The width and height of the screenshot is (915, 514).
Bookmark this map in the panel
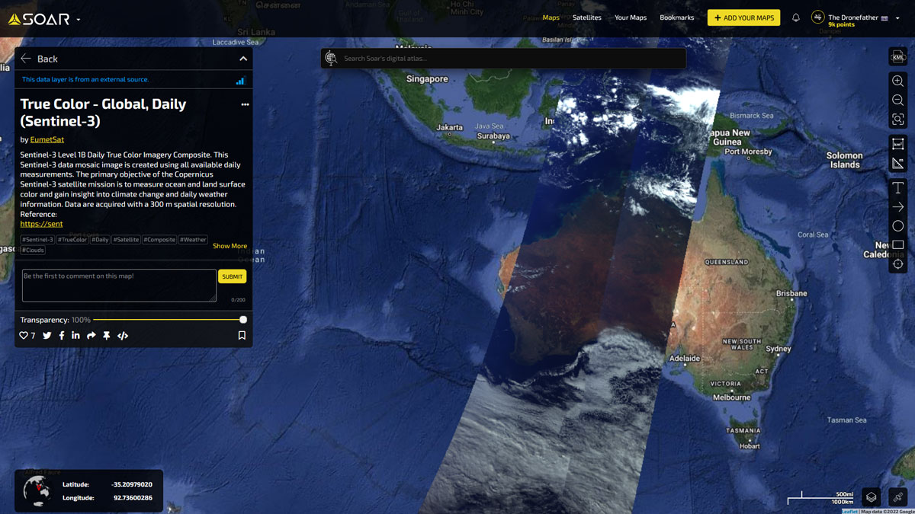242,336
